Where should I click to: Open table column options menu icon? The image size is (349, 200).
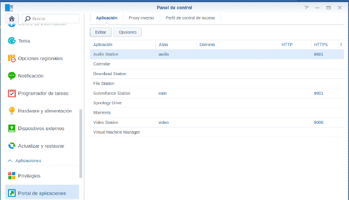(x=341, y=44)
